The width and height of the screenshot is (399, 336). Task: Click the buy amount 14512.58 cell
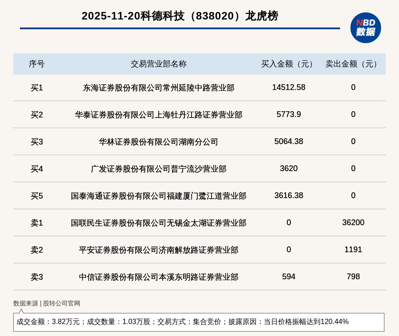tap(289, 87)
